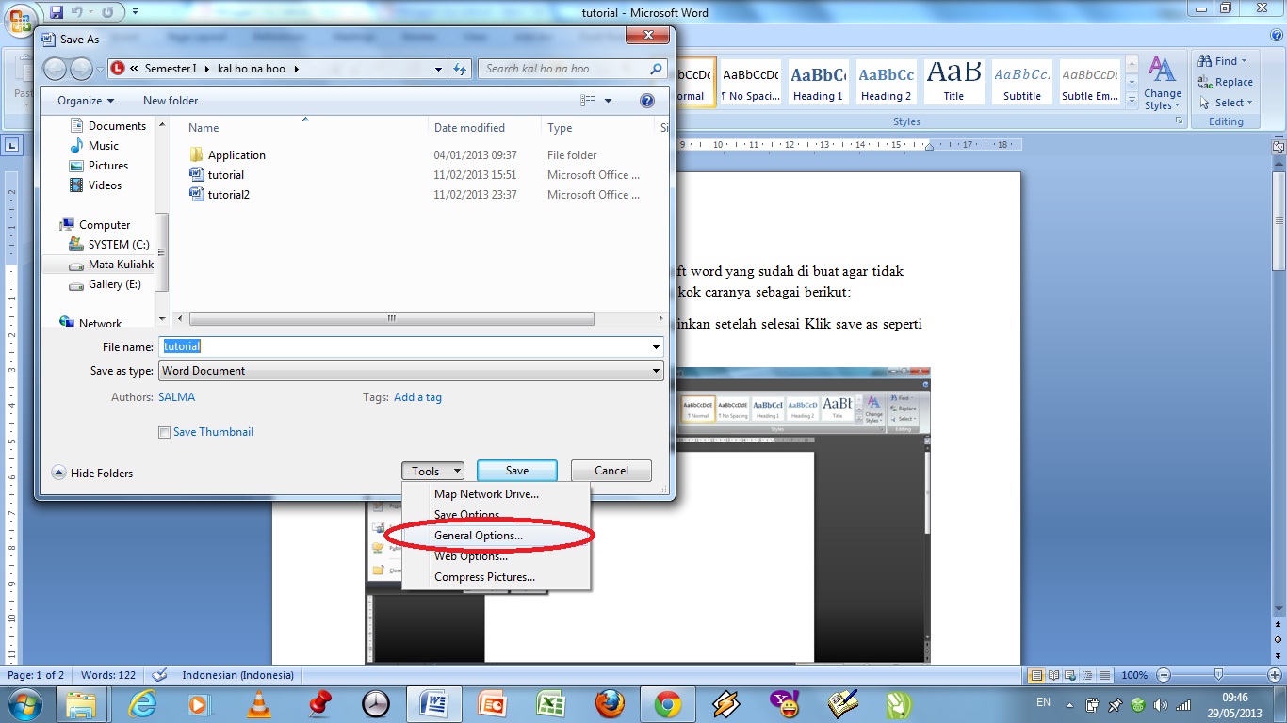This screenshot has height=723, width=1287.
Task: Select Computer in the navigation pane
Action: [x=95, y=225]
